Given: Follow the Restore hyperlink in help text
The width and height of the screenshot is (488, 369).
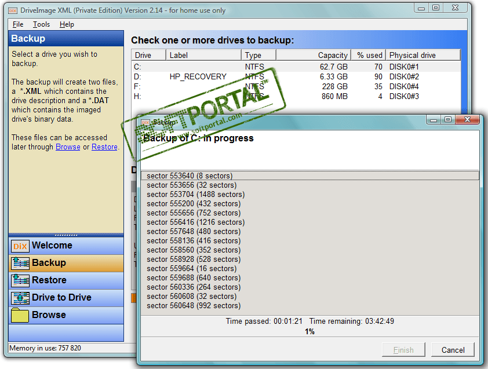Looking at the screenshot, I should (x=104, y=147).
